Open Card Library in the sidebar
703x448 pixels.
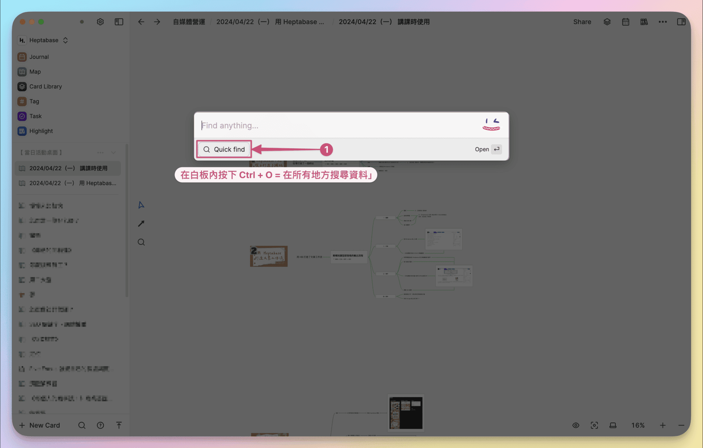[46, 86]
